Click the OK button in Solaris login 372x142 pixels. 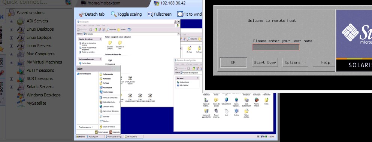pos(233,62)
